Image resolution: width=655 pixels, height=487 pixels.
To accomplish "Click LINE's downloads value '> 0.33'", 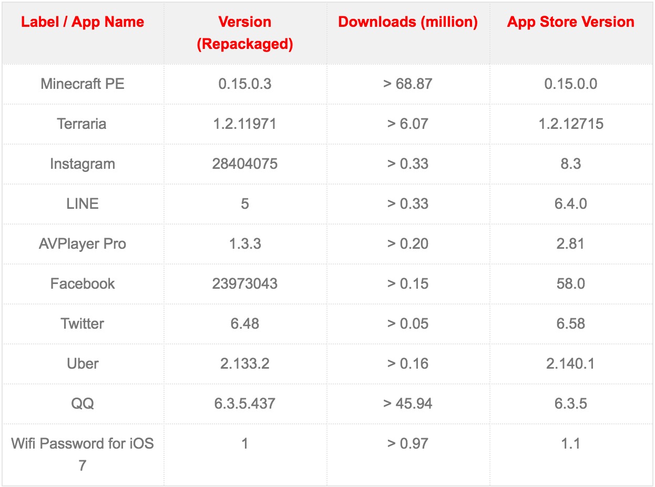I will click(408, 204).
